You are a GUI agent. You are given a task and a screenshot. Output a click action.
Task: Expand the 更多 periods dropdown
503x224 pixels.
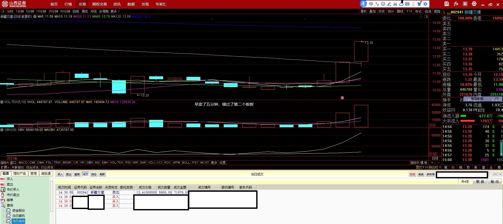[115, 11]
